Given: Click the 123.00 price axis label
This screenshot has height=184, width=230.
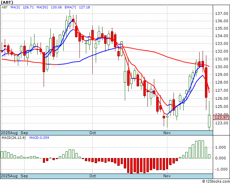Looking at the screenshot, I should pyautogui.click(x=222, y=123).
